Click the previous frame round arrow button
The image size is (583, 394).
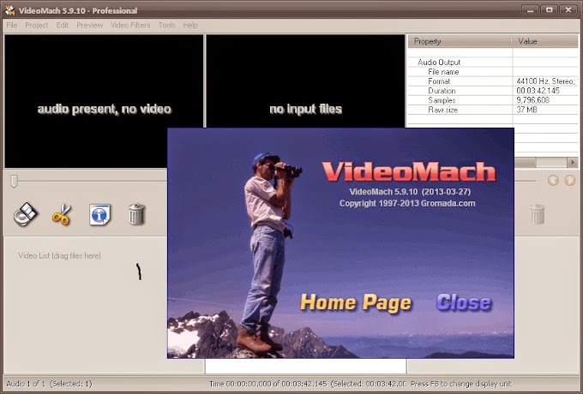coord(553,181)
